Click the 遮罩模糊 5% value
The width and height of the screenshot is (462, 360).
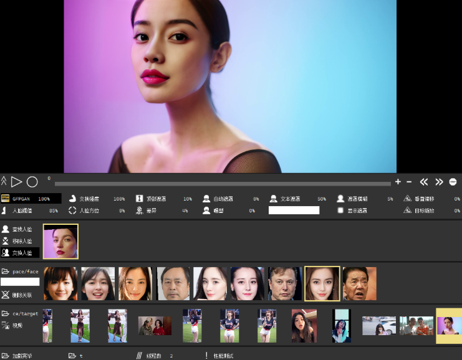[x=390, y=199]
